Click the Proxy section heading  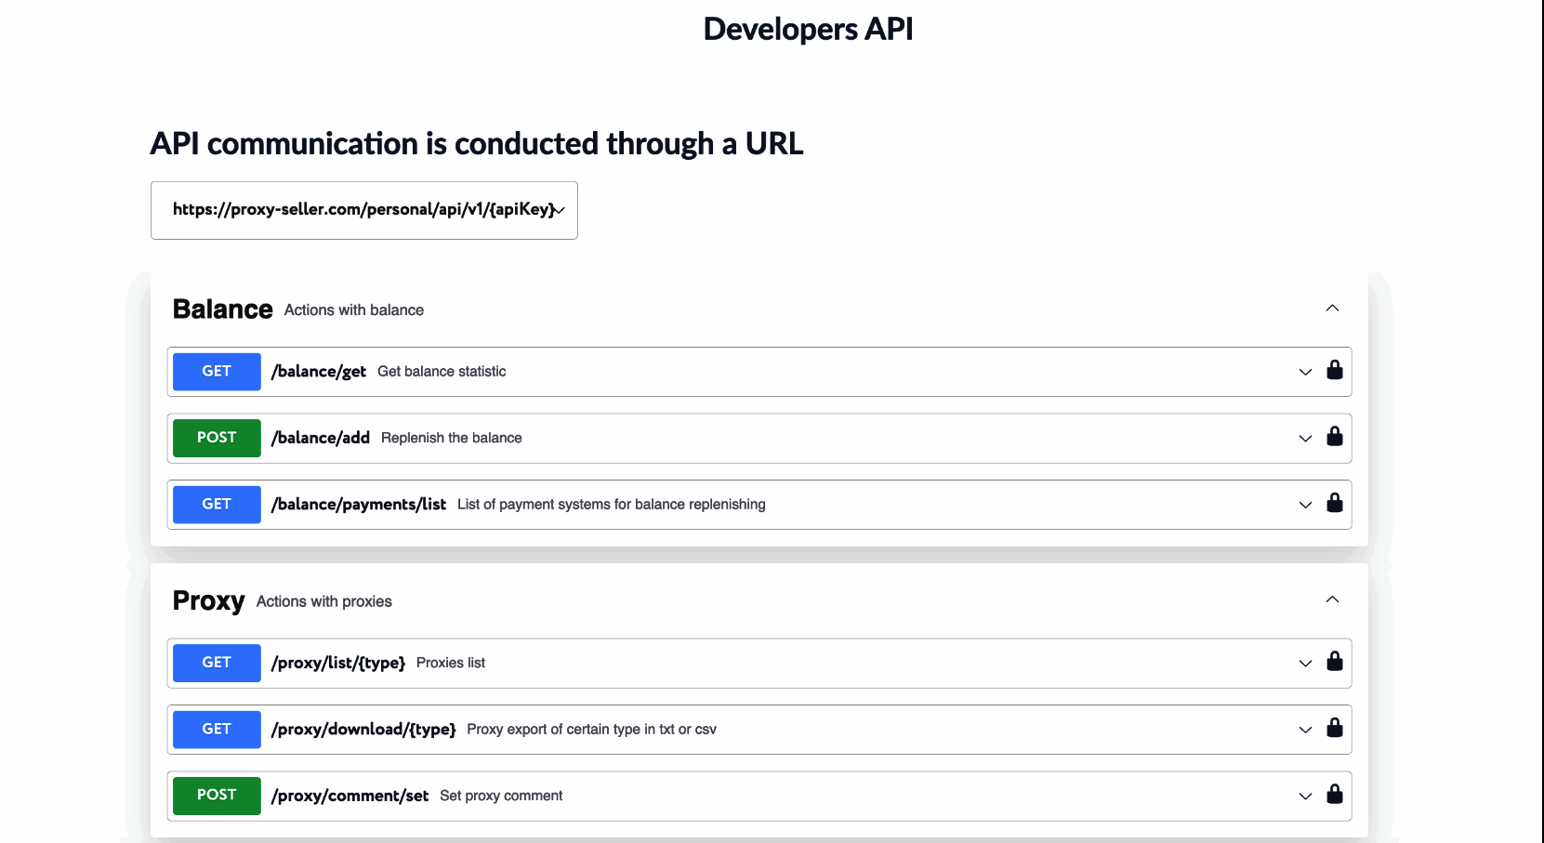pos(208,601)
